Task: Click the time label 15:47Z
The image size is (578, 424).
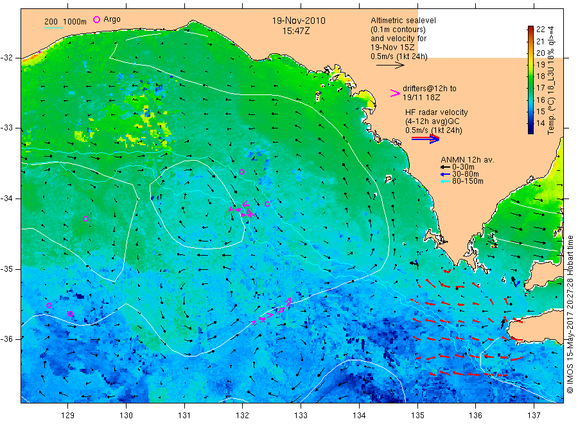Action: click(x=296, y=31)
